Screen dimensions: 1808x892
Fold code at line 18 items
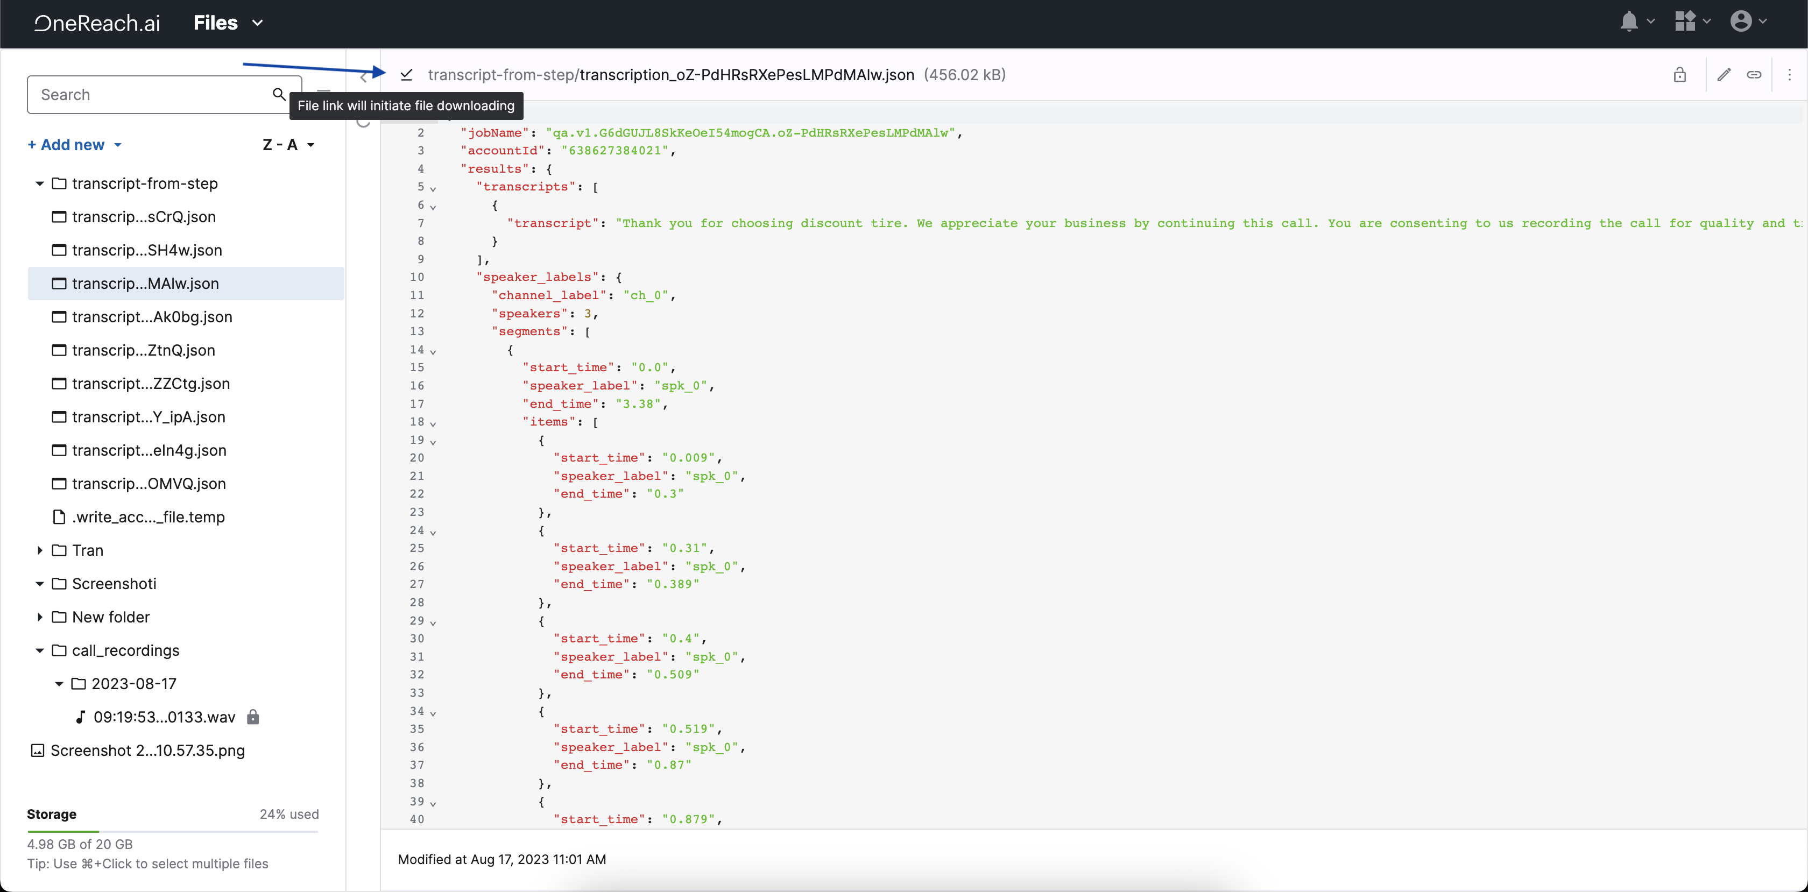pos(433,423)
